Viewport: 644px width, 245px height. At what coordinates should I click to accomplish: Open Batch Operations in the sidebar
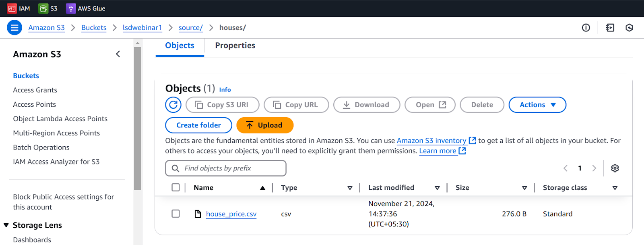click(x=41, y=147)
